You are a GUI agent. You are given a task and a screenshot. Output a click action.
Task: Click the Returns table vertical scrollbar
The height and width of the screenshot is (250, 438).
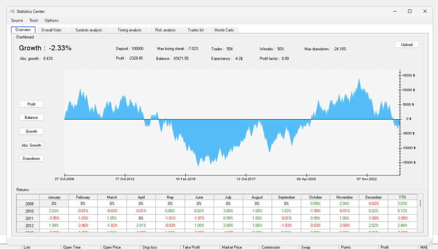pos(420,203)
